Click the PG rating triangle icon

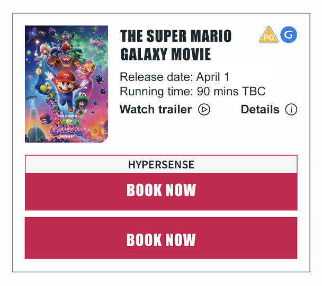pos(269,35)
